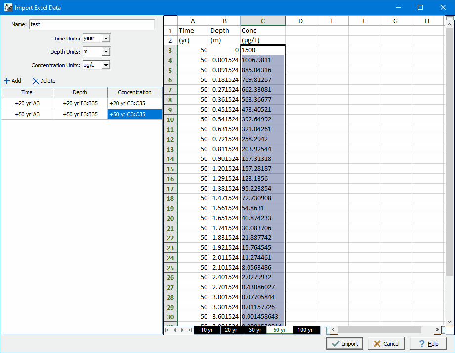Screen dimensions: 455x353
Task: Click the horizontal scrollbar left arrow
Action: pos(334,330)
